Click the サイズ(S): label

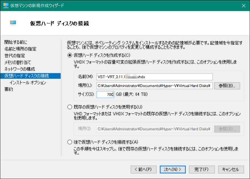pos(86,94)
